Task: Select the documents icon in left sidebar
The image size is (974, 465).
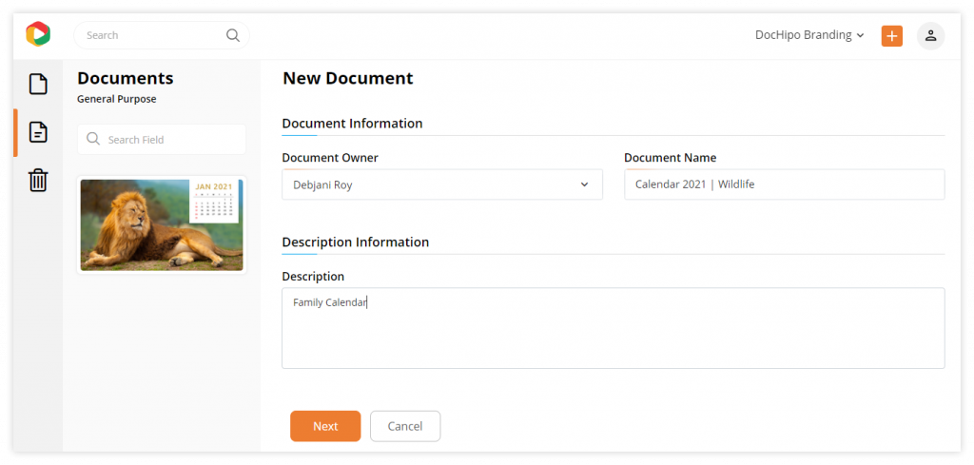Action: coord(38,132)
